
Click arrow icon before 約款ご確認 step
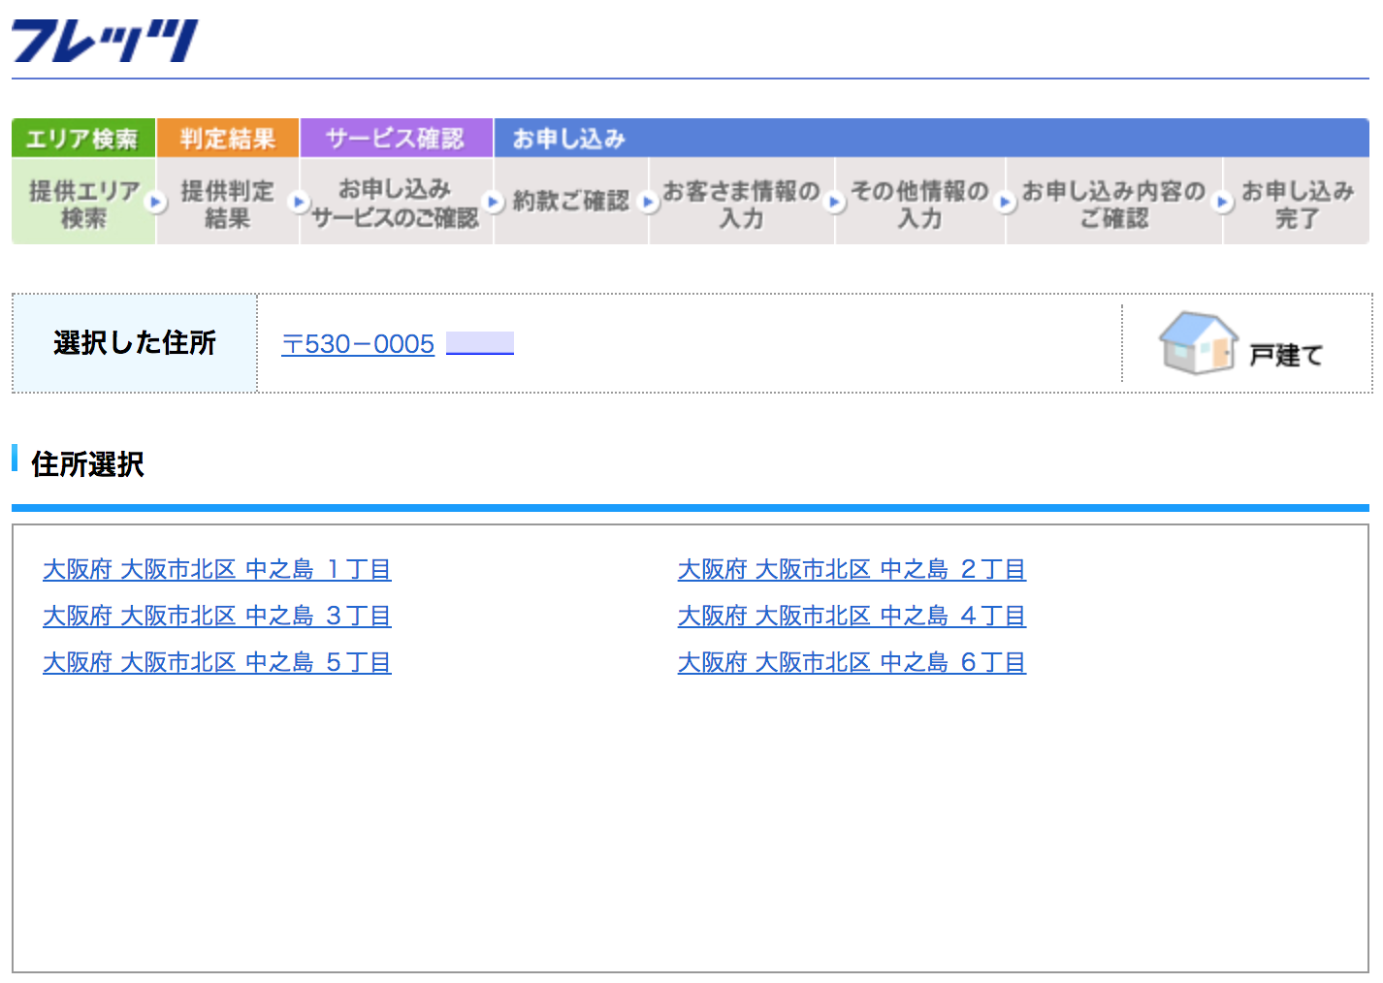click(494, 202)
